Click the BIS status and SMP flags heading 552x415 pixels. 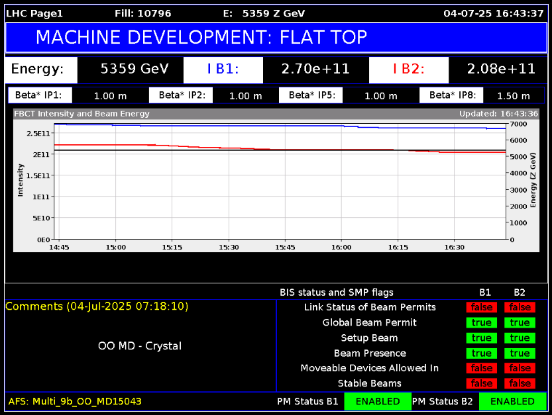(336, 293)
